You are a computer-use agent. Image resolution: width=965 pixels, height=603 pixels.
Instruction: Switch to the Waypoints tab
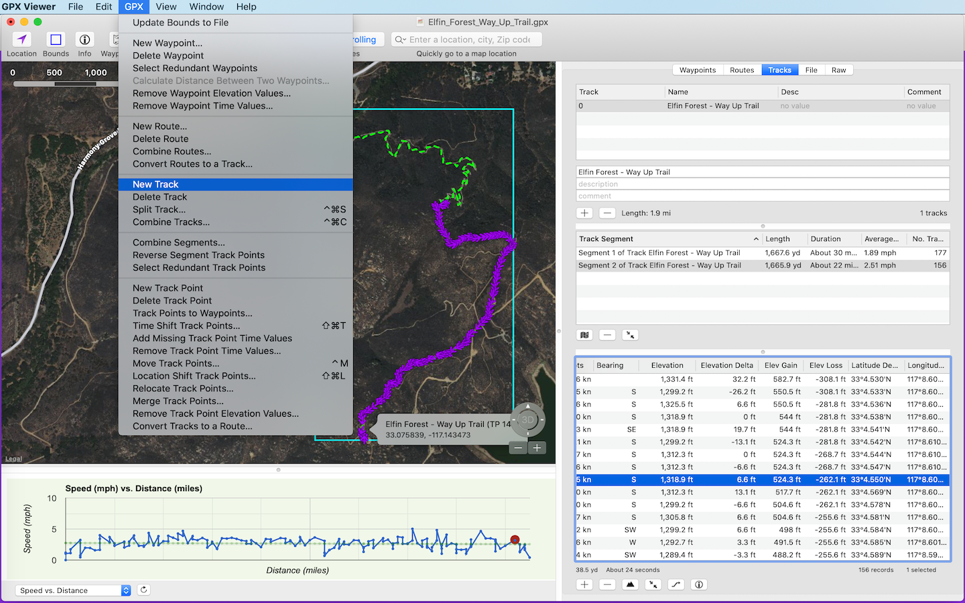(697, 70)
